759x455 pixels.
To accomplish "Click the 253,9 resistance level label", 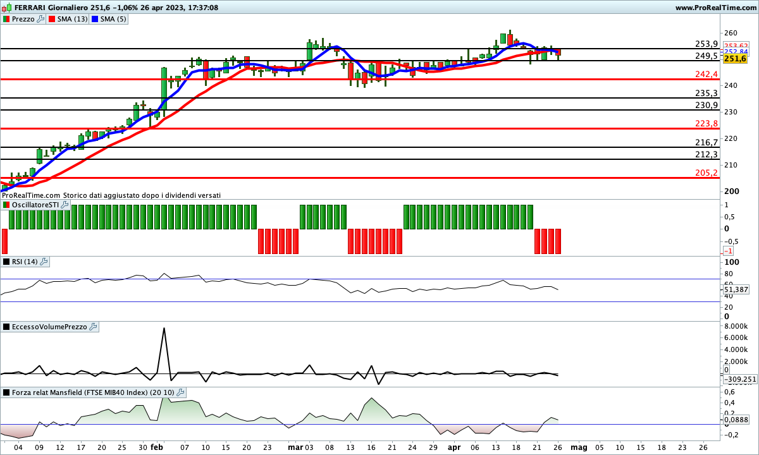I will pyautogui.click(x=707, y=44).
